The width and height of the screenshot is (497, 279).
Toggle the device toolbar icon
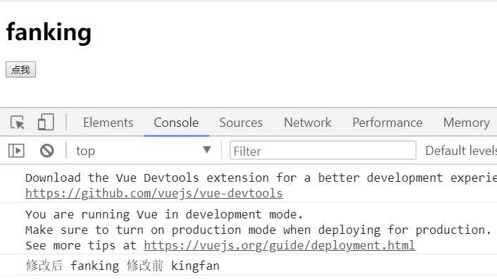[46, 123]
